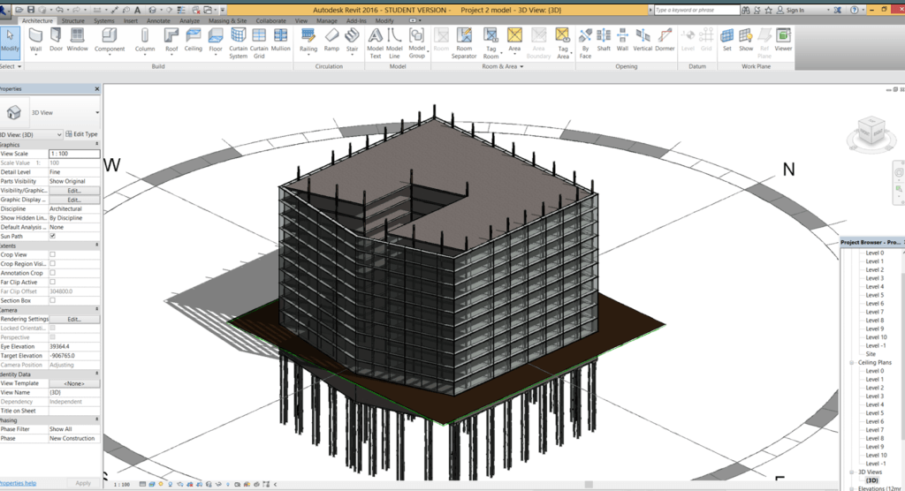905x491 pixels.
Task: Select the Window tool
Action: 78,41
